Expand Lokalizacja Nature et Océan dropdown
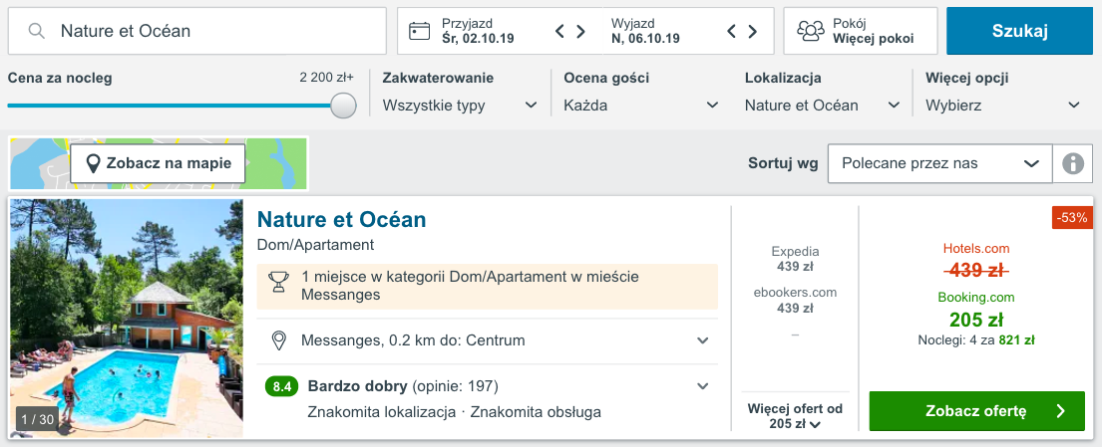This screenshot has height=447, width=1102. coord(823,106)
